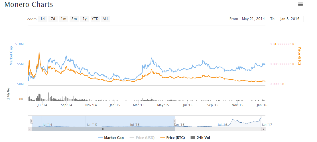This screenshot has width=317, height=142.
Task: Click the Jul '16 navigator label
Action: 222,125
